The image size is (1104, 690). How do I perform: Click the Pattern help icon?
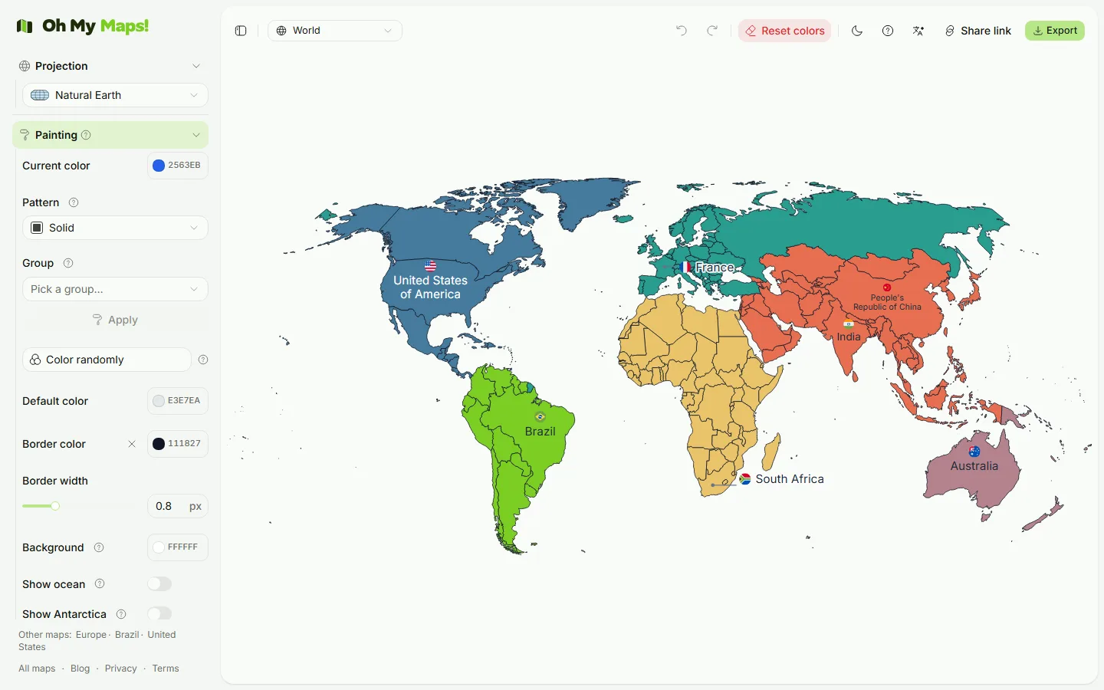click(74, 202)
